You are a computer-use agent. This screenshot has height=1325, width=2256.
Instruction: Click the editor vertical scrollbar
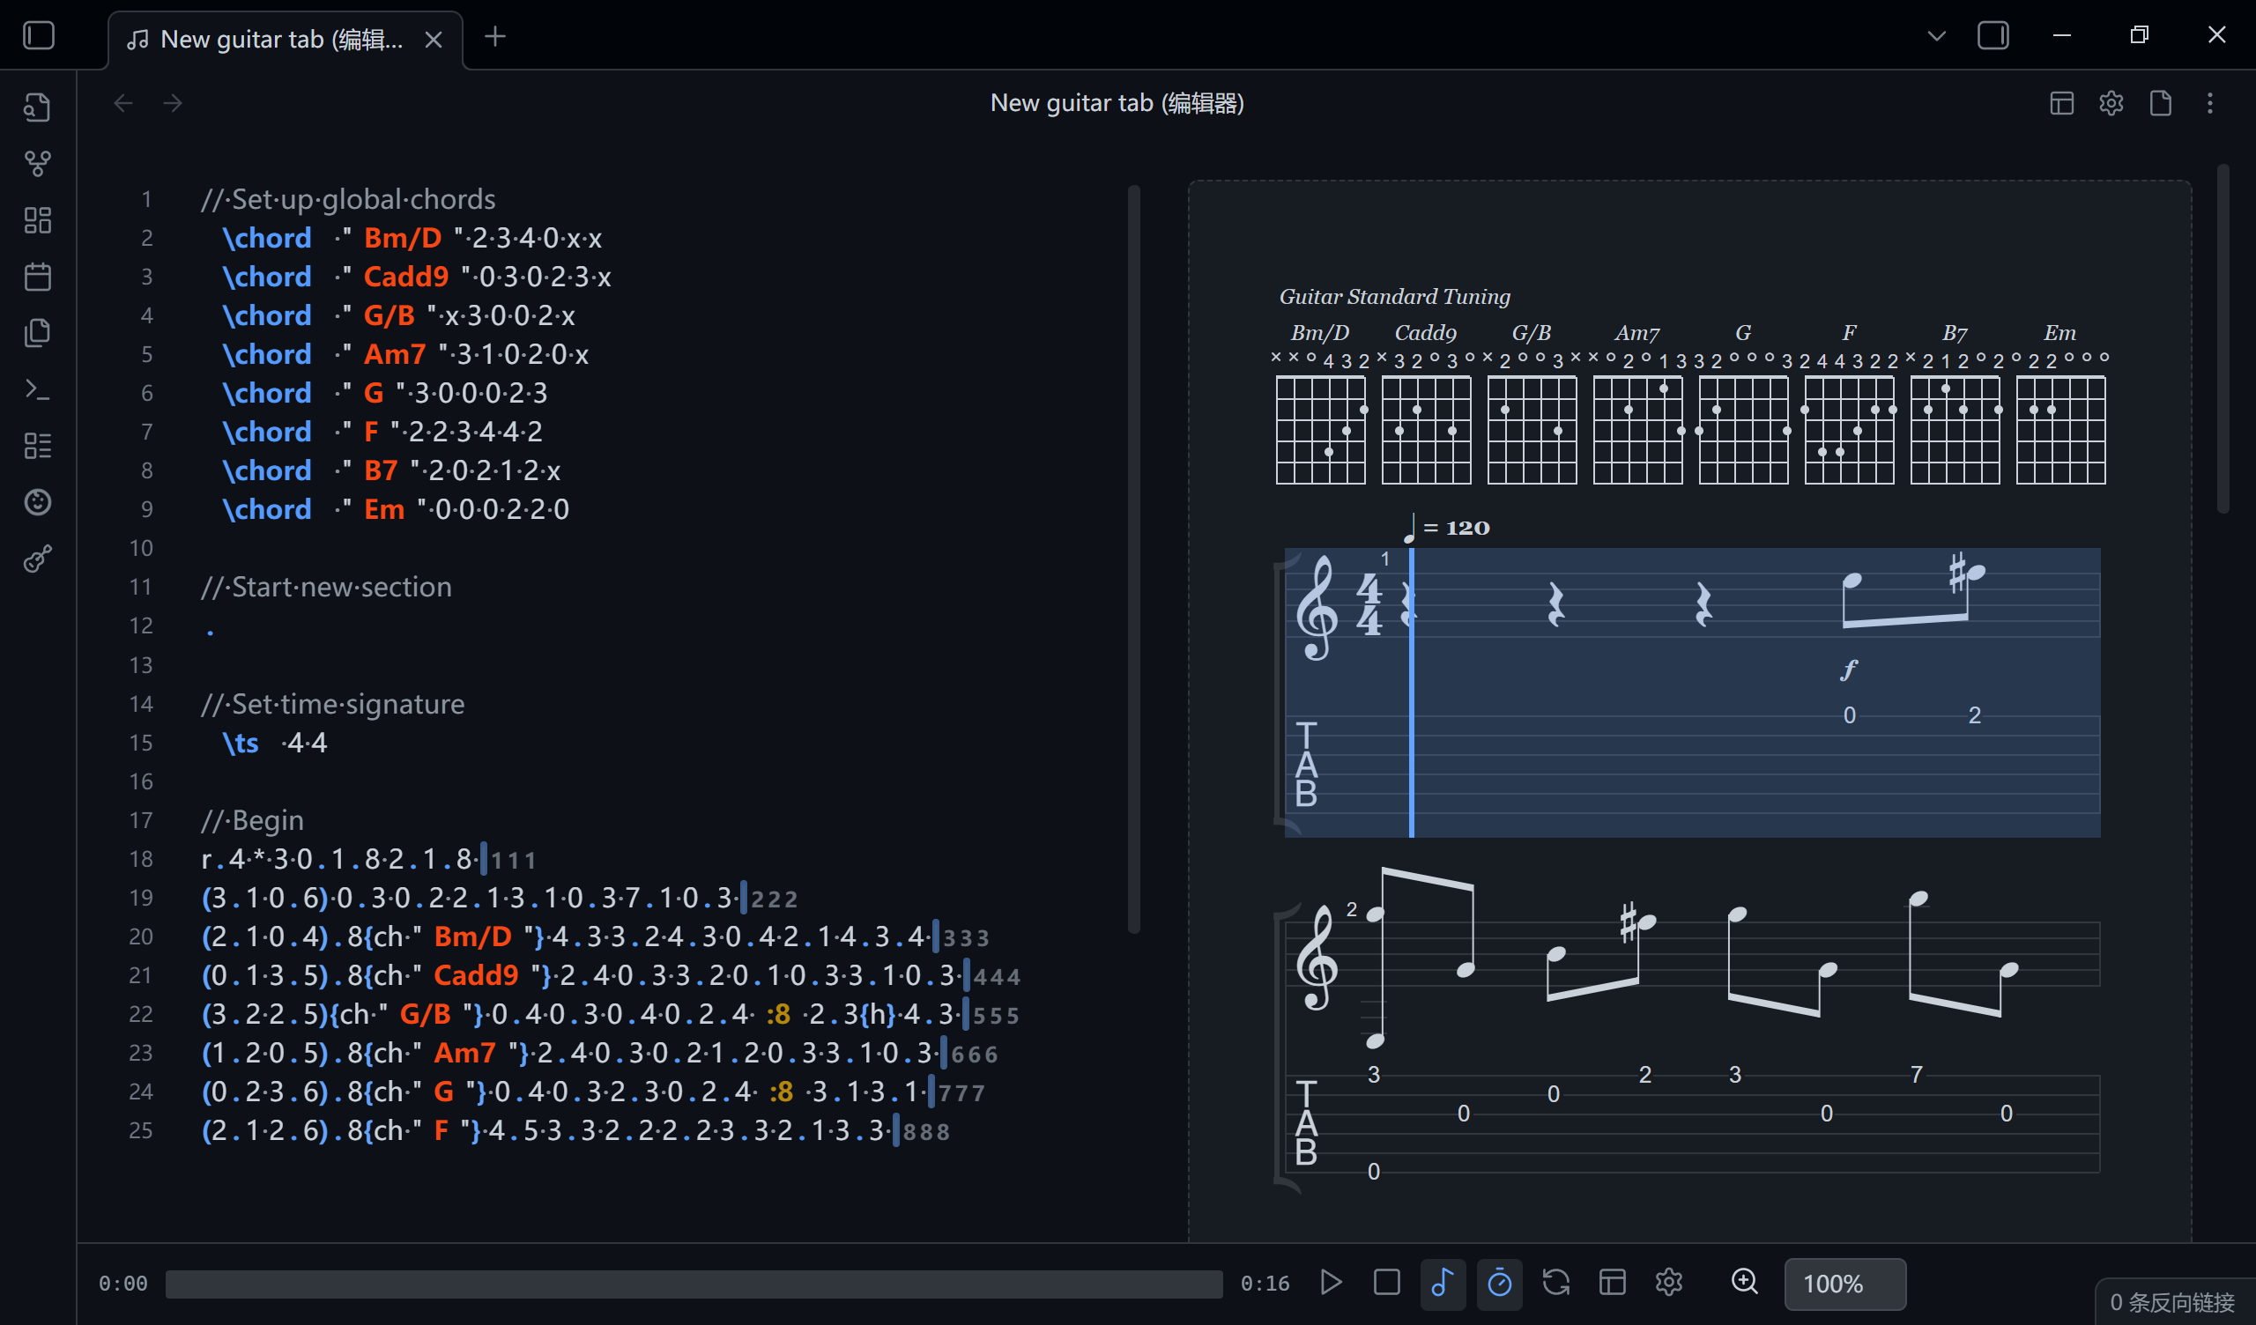point(1133,559)
